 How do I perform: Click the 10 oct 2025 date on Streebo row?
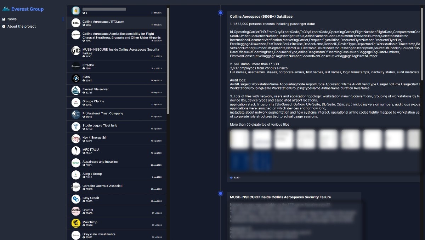tap(156, 68)
